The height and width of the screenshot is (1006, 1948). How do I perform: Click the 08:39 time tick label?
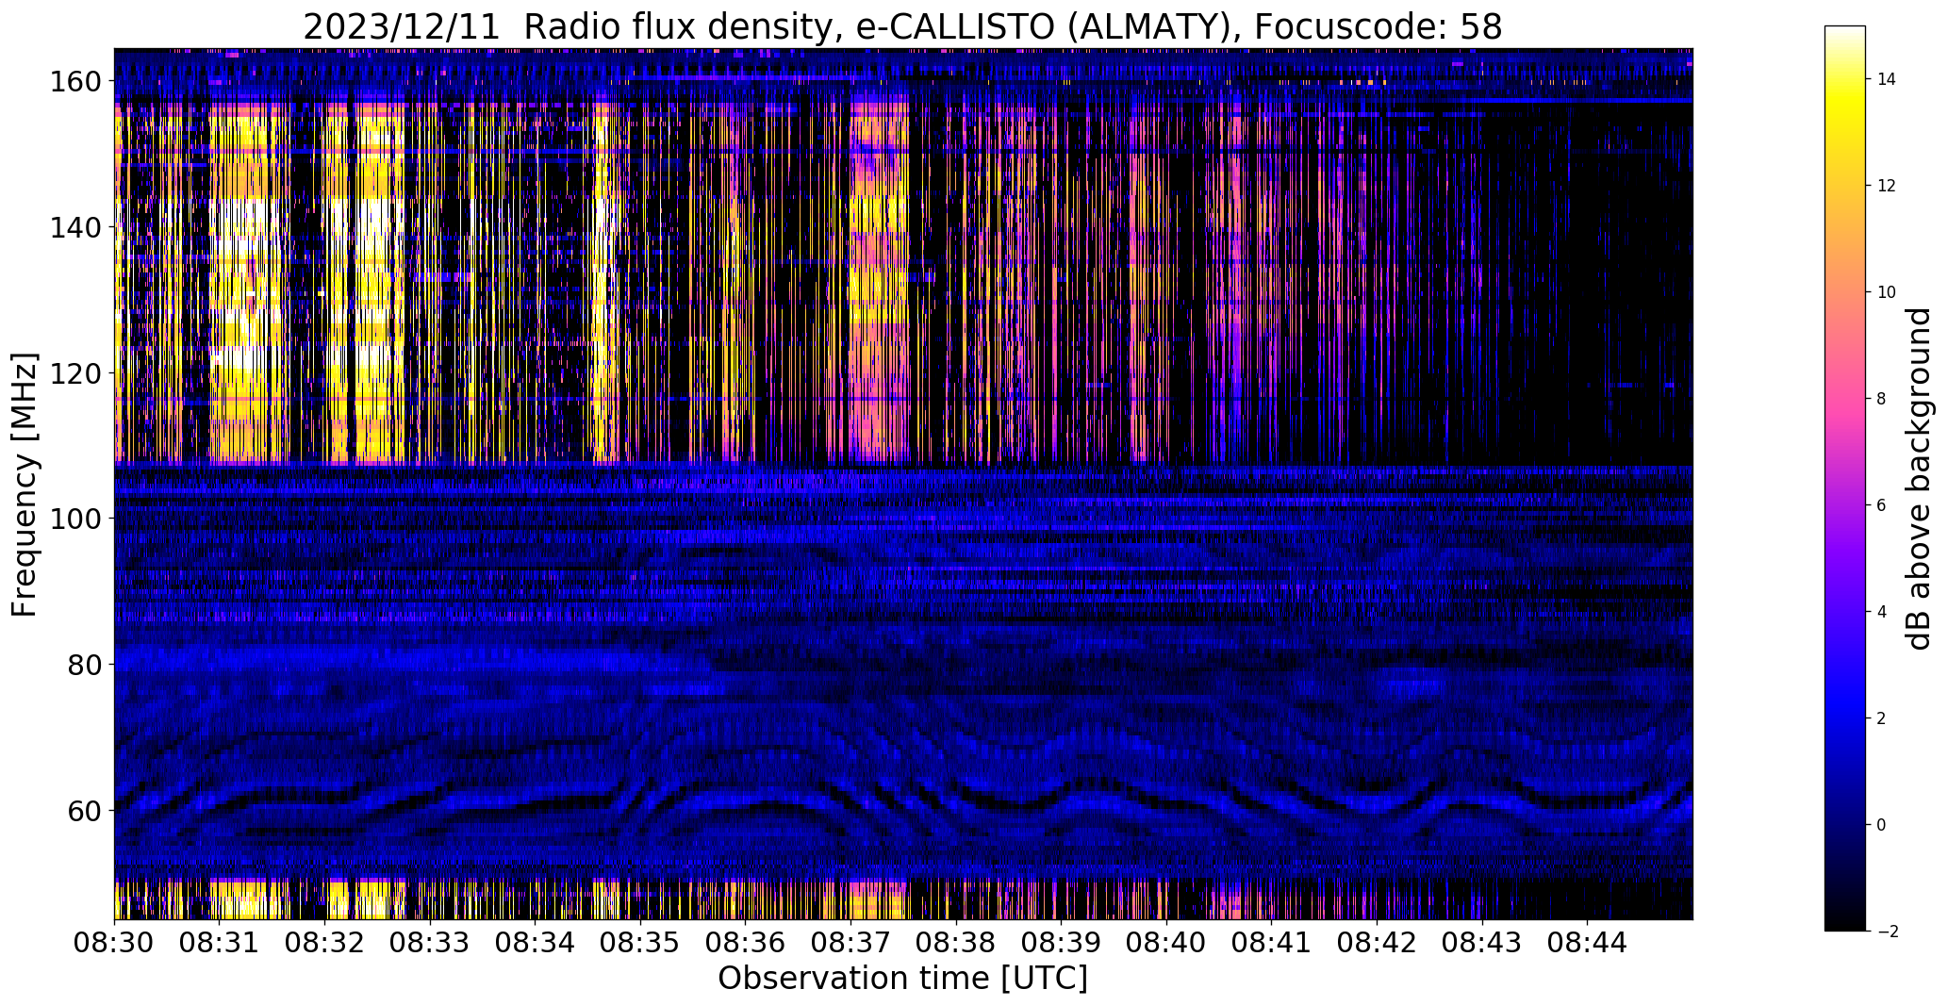tap(1061, 943)
